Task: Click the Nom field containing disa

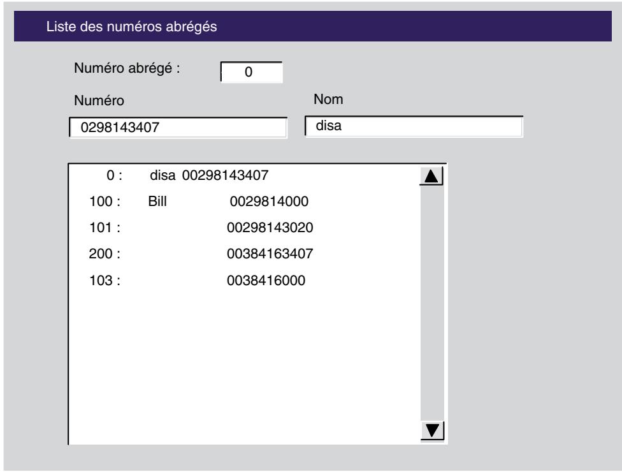Action: coord(414,126)
